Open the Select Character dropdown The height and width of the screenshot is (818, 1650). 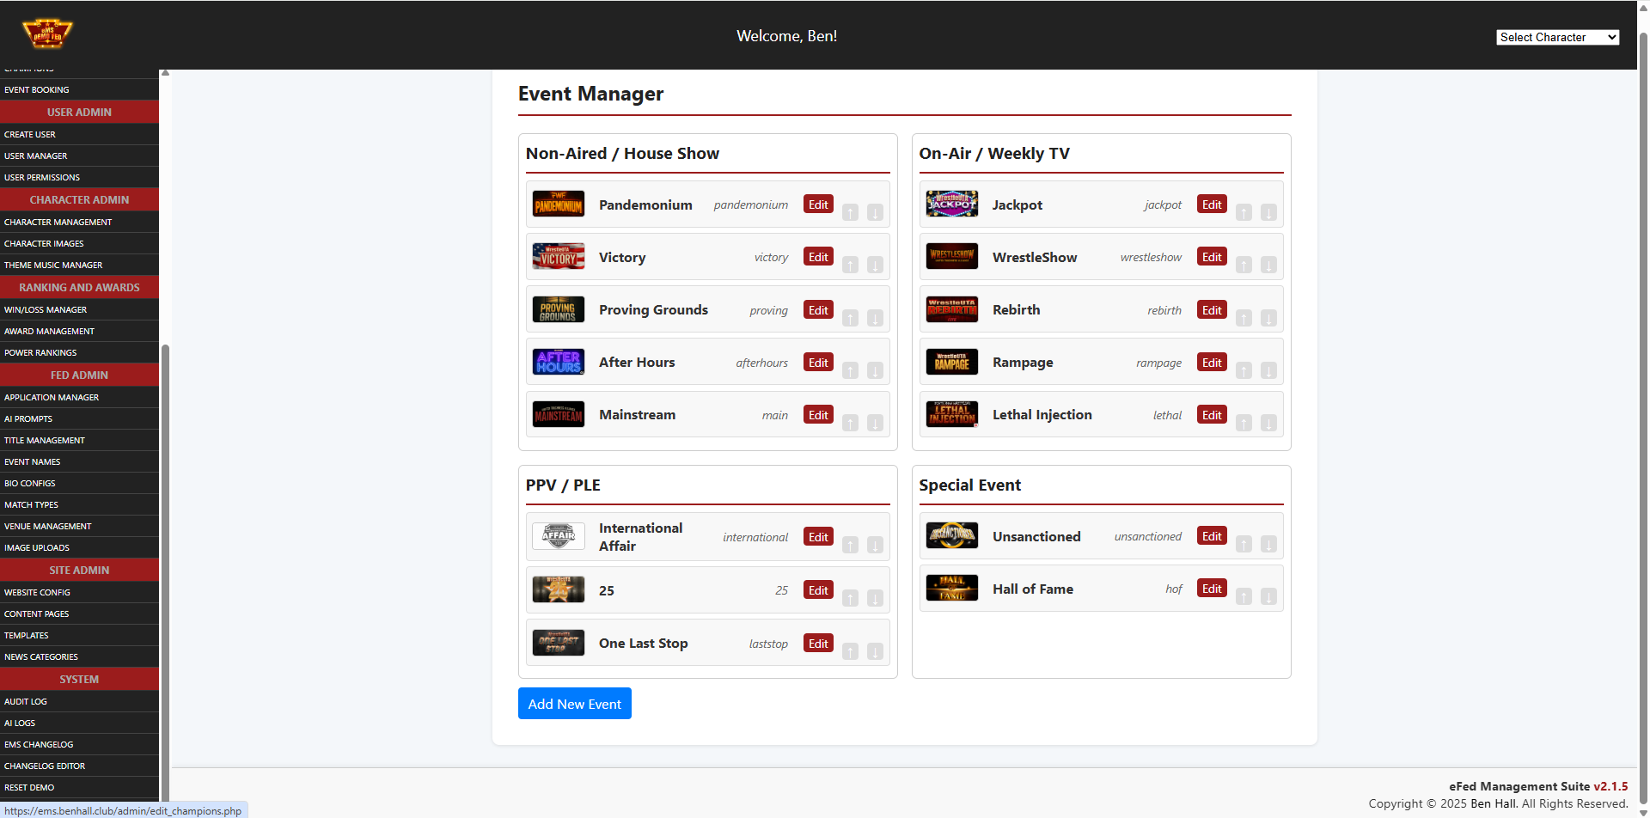1557,37
